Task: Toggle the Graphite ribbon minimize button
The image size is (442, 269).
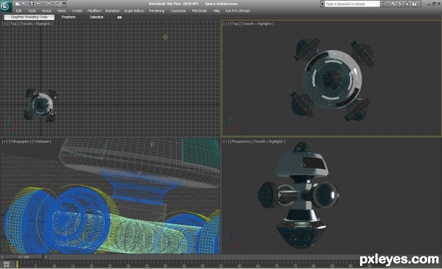Action: [x=119, y=17]
